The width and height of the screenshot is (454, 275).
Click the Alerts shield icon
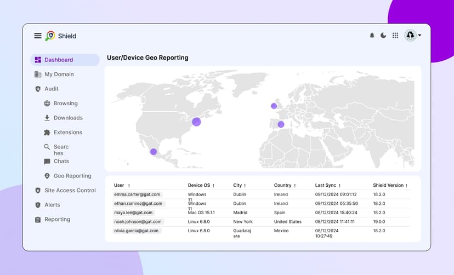(x=38, y=205)
